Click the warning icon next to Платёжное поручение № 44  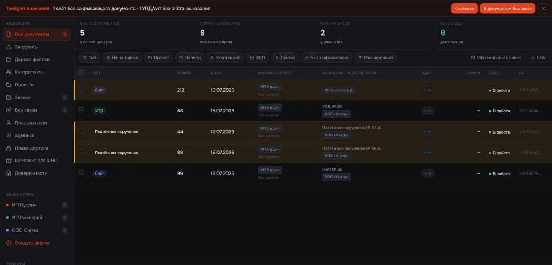pos(379,128)
